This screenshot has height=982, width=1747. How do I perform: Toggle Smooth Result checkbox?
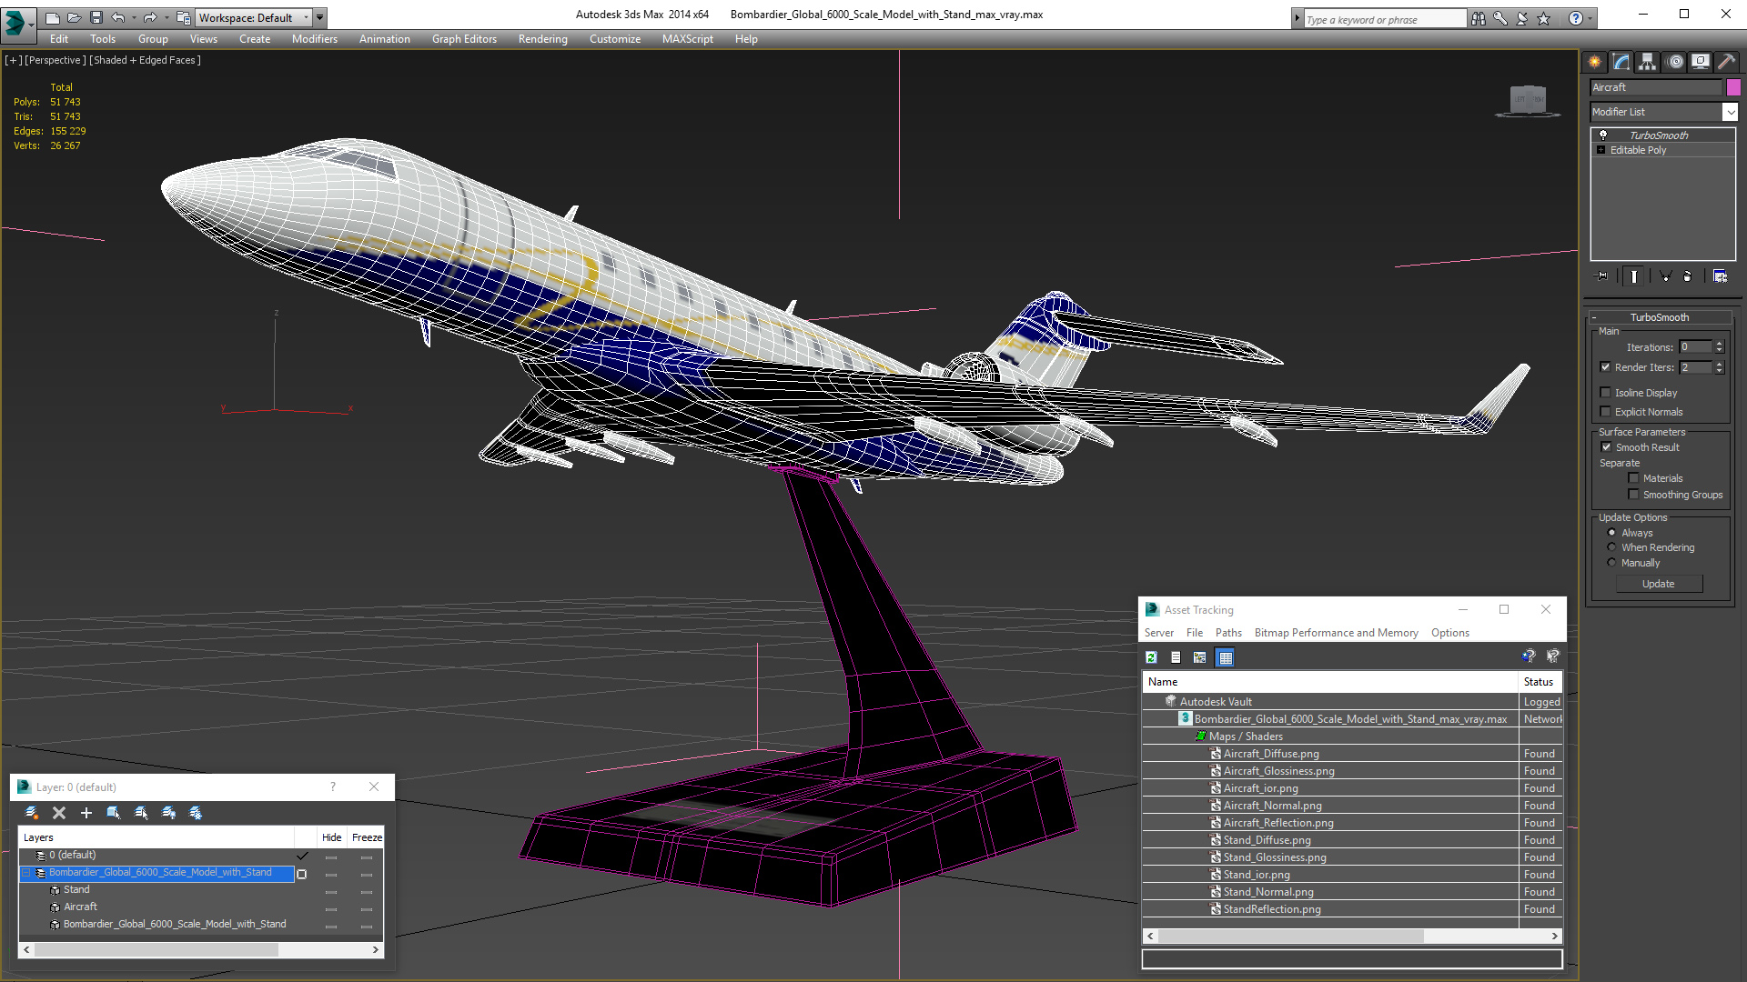(1606, 447)
